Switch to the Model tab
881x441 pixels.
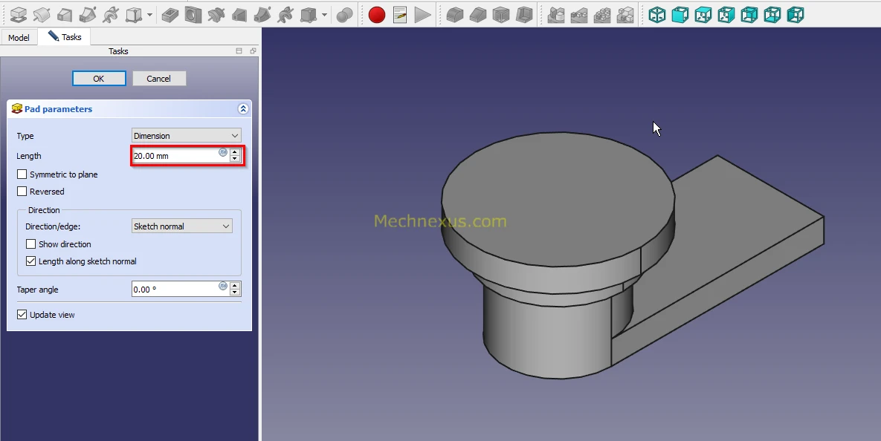[19, 38]
